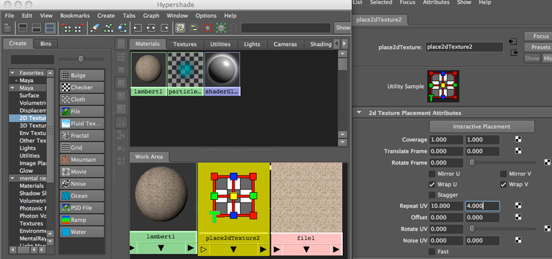Image resolution: width=552 pixels, height=259 pixels.
Task: Click the rearrange graph toolbar icon
Action: [109, 28]
